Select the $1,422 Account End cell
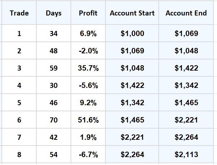The image size is (217, 165). pos(186,68)
